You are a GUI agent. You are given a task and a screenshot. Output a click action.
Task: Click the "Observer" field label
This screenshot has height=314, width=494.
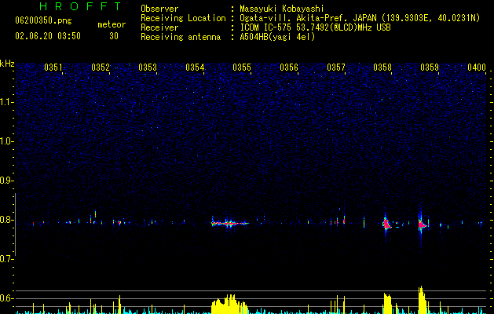tap(159, 9)
